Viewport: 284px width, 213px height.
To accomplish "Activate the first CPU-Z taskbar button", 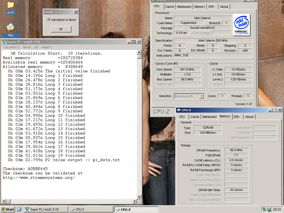I will point(91,209).
